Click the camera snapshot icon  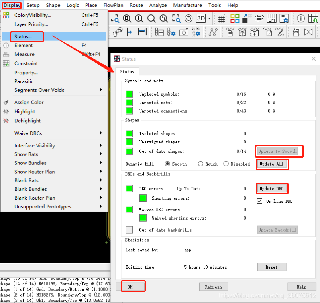[x=184, y=32]
